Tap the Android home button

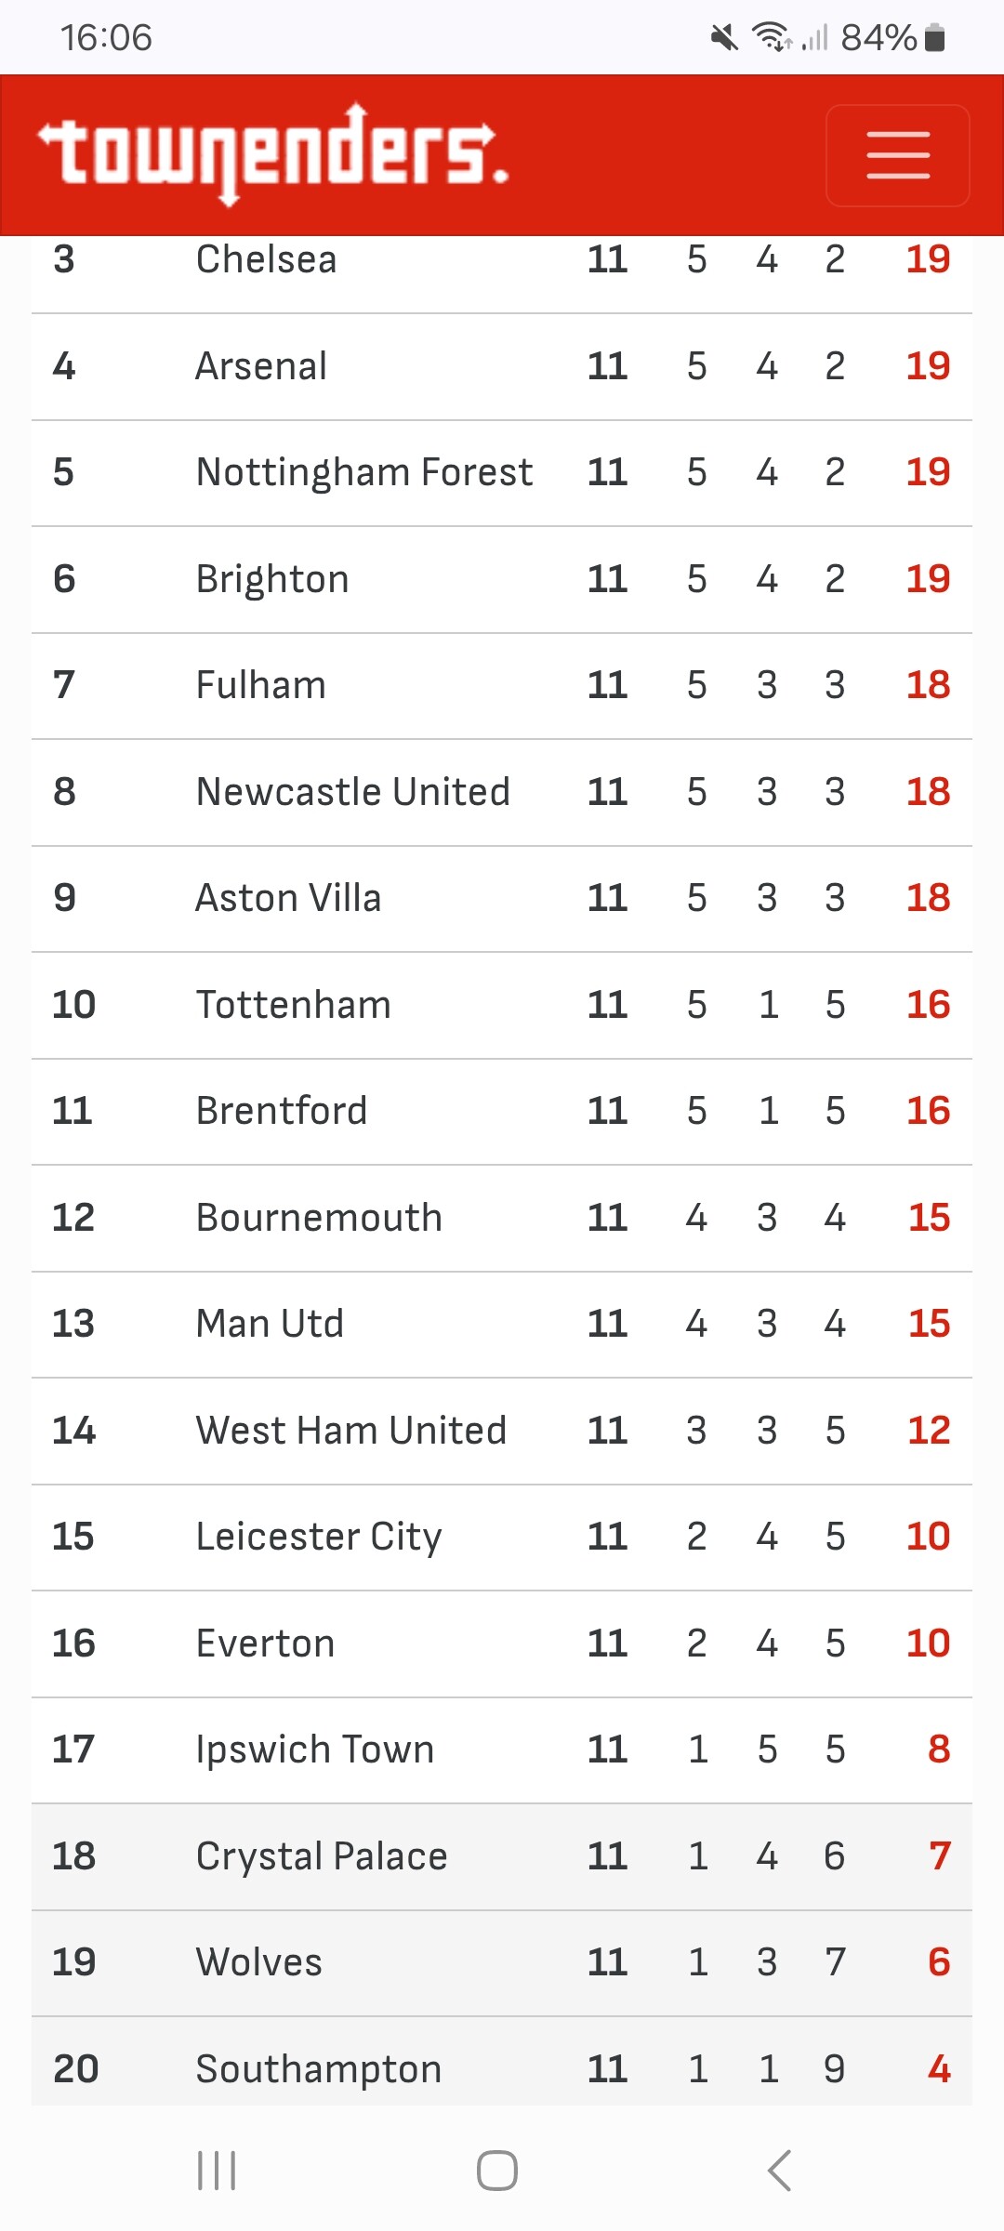[497, 2171]
